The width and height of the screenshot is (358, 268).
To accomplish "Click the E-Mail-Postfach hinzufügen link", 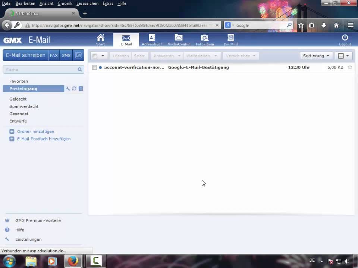I will coord(44,139).
